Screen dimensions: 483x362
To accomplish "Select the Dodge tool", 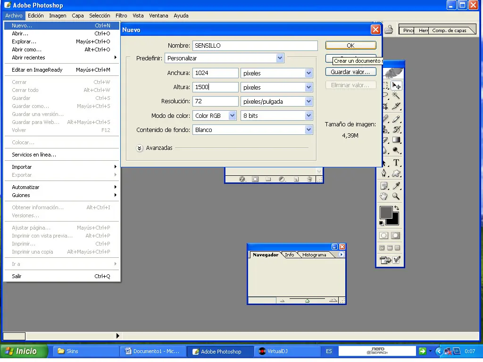I will [x=396, y=150].
